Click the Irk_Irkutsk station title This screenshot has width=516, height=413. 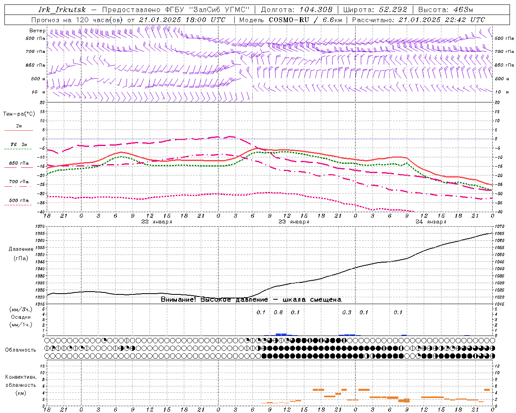coord(62,10)
